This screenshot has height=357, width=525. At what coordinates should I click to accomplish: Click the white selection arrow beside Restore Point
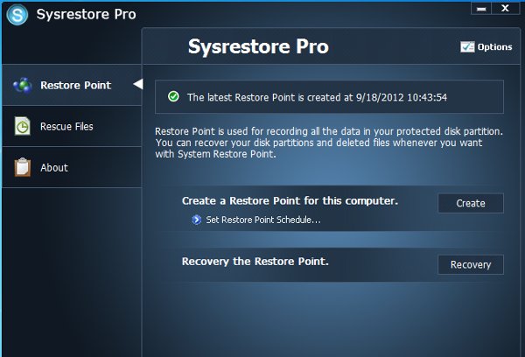pos(138,84)
